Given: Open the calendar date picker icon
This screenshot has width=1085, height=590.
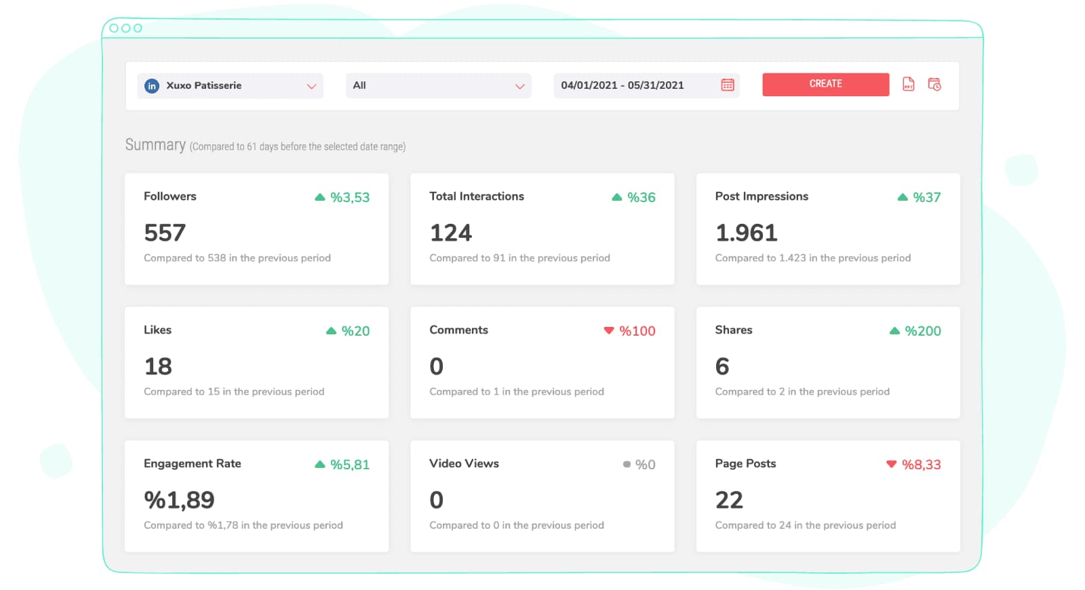Looking at the screenshot, I should [728, 85].
